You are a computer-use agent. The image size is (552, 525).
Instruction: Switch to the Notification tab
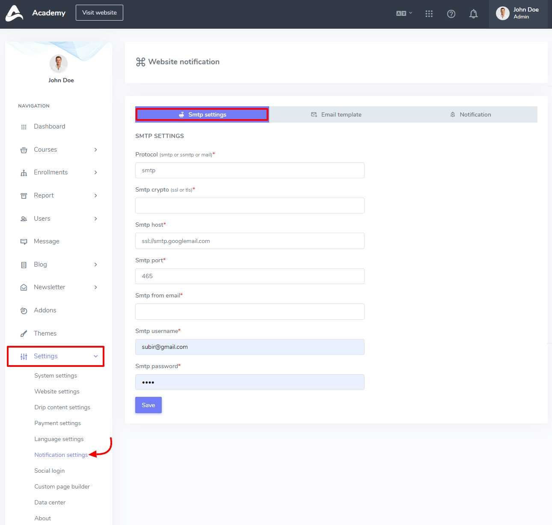coord(470,114)
